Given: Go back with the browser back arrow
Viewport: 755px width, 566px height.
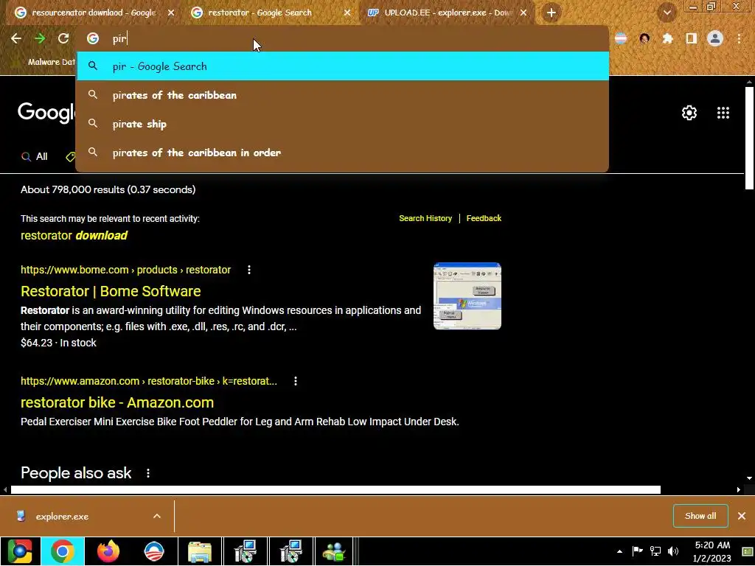Looking at the screenshot, I should 16,38.
